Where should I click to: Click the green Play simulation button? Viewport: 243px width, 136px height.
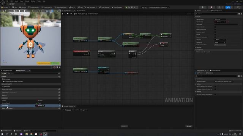tap(126, 7)
